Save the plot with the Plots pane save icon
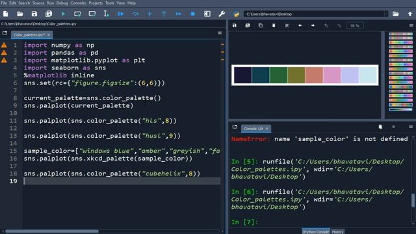This screenshot has height=234, width=416. coord(235,25)
